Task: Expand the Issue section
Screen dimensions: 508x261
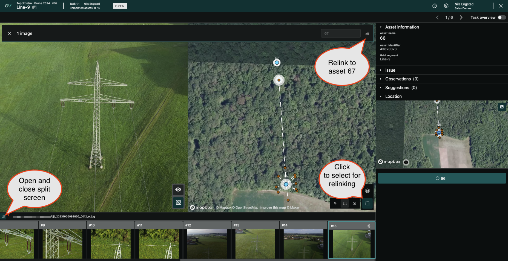Action: coord(390,70)
